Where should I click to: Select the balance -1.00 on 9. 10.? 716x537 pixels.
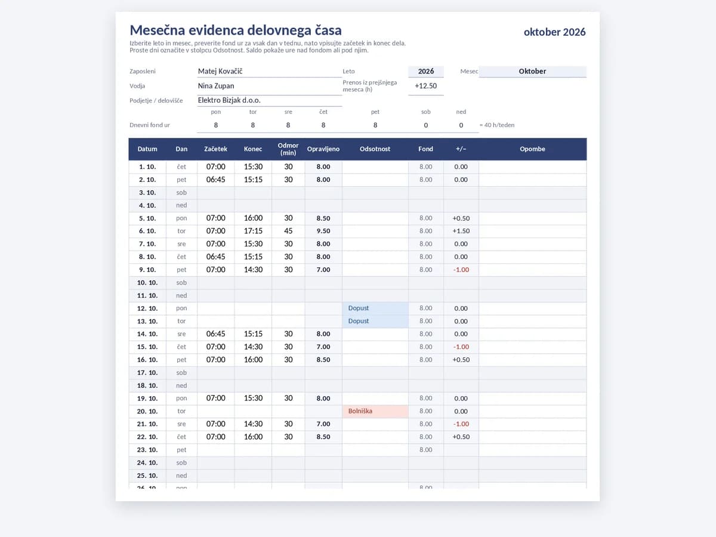coord(461,270)
